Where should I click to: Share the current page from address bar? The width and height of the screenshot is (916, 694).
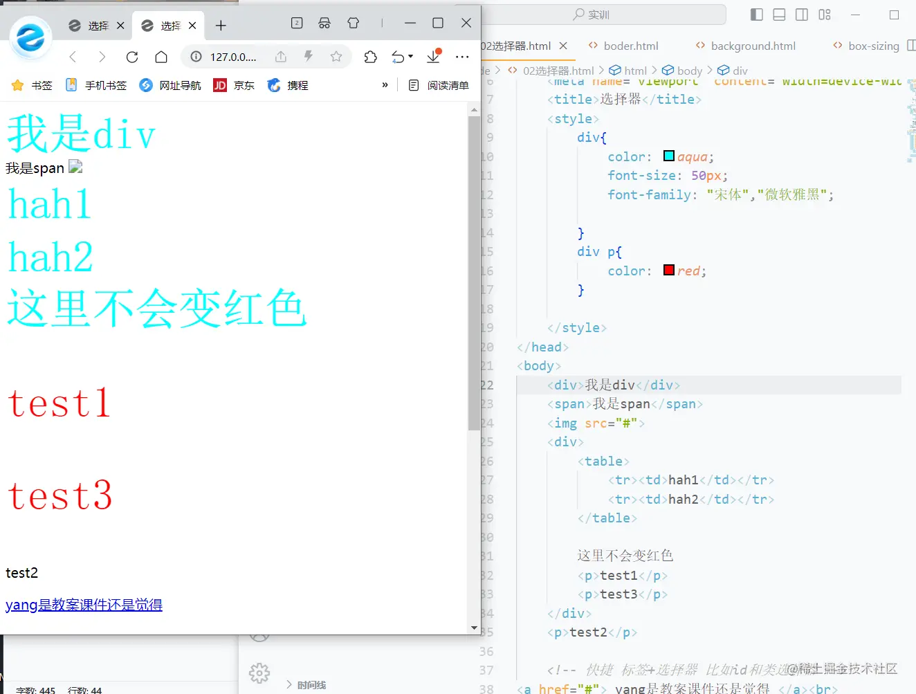click(280, 57)
